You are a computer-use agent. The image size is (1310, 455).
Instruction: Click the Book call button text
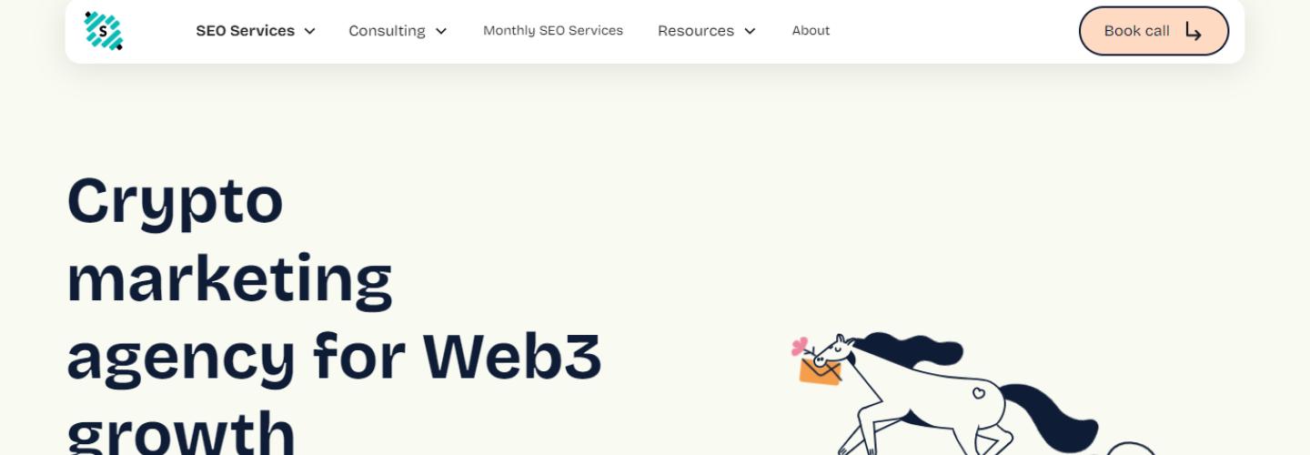tap(1136, 31)
